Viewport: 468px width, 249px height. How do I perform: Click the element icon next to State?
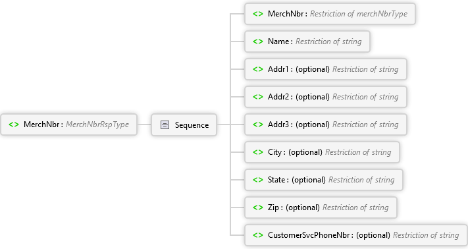[258, 180]
